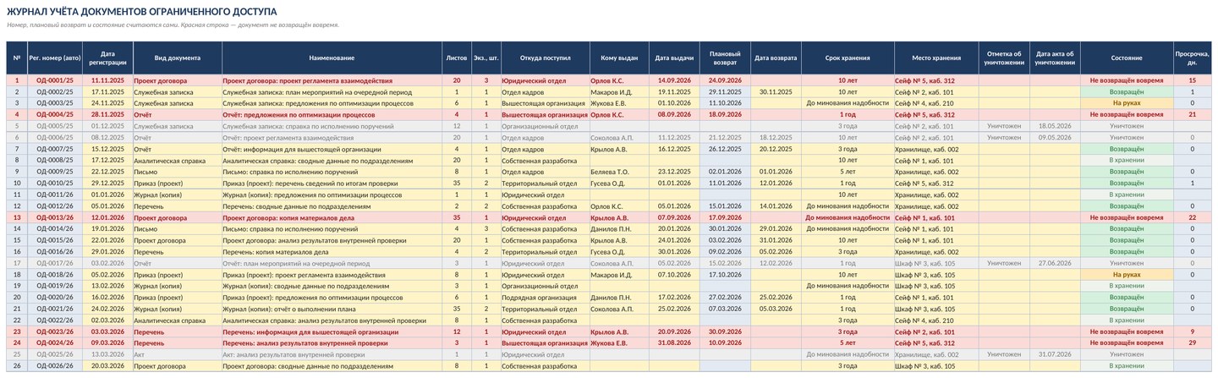This screenshot has height=378, width=1218.
Task: Select 'На руках' status in row ОД-0003/25
Action: [1127, 103]
